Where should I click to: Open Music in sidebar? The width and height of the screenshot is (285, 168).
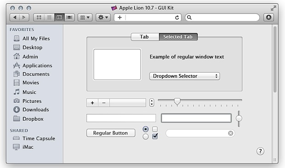[x=25, y=92]
